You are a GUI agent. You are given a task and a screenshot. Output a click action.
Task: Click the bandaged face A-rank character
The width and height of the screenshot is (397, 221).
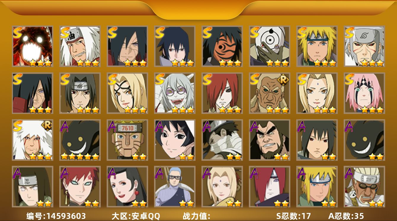tap(222, 140)
